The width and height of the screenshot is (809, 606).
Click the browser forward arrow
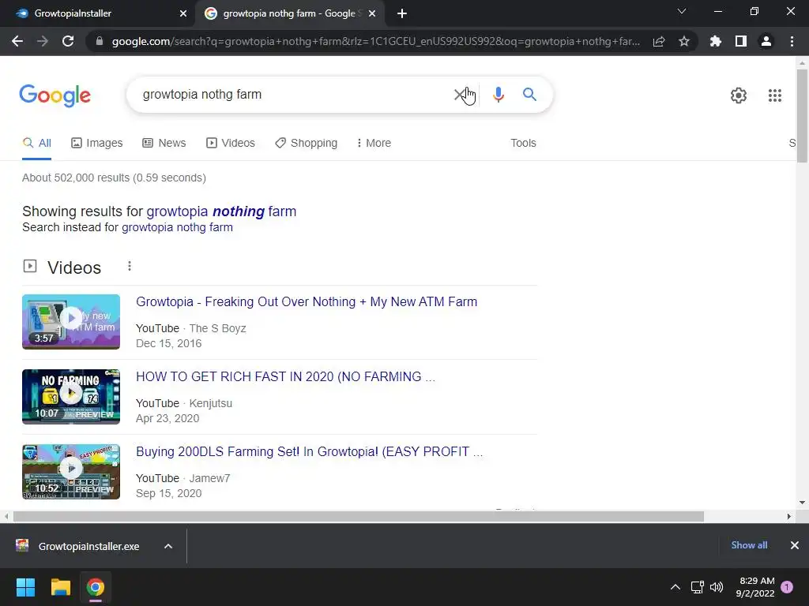point(43,41)
